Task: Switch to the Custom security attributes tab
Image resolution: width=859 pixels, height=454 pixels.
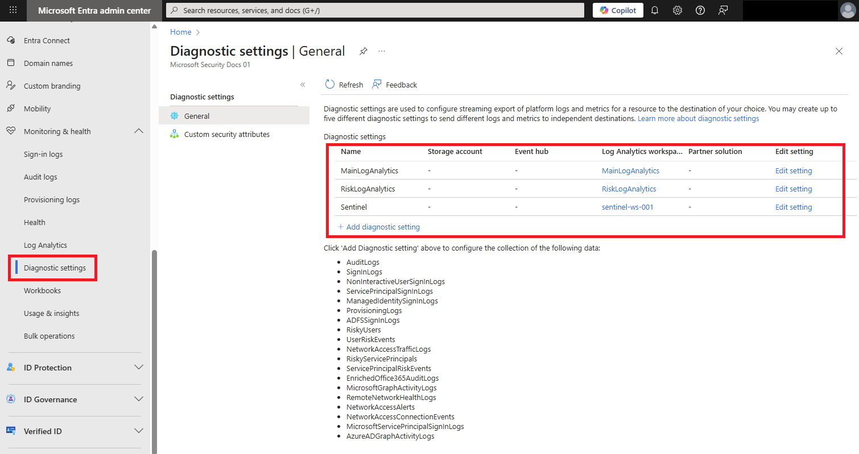Action: tap(226, 134)
